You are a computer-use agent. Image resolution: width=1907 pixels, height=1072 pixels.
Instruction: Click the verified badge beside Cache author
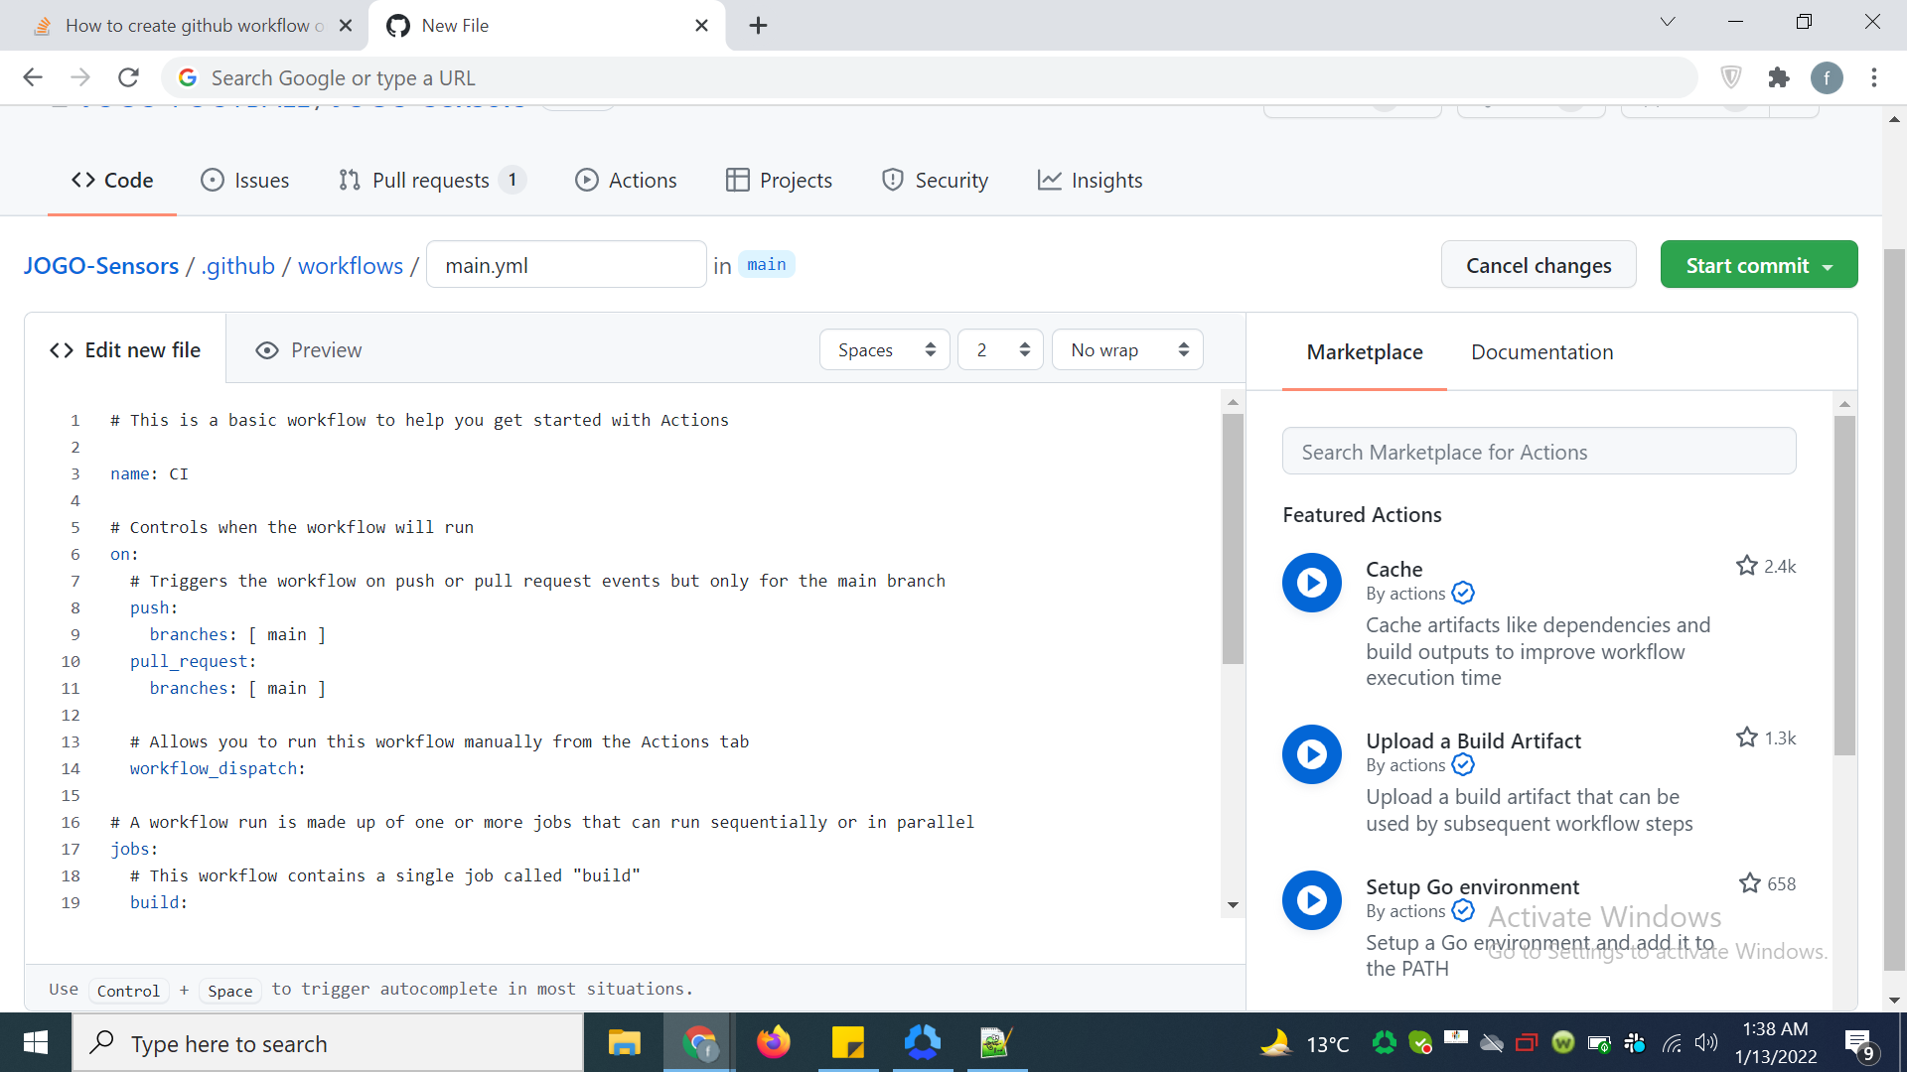point(1463,594)
